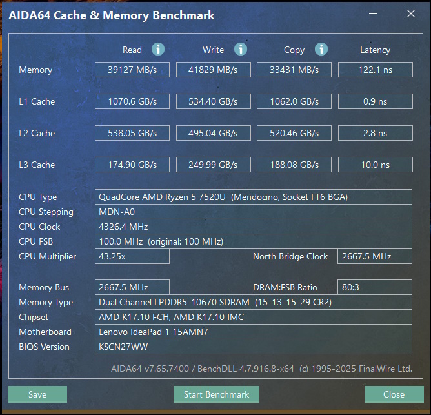
Task: Click the Motherboard label
Action: point(45,332)
